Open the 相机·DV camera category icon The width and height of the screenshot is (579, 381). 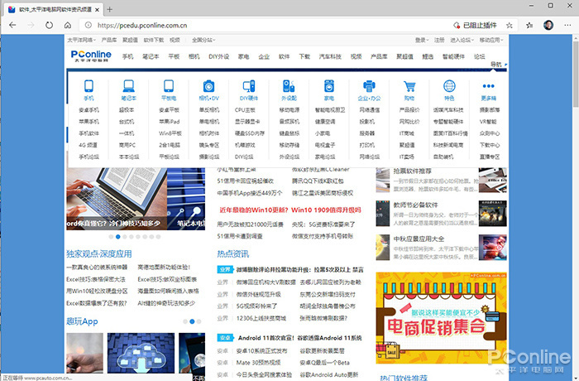[x=208, y=86]
